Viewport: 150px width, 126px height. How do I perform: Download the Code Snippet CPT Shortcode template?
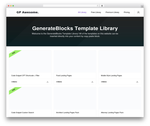48,82
